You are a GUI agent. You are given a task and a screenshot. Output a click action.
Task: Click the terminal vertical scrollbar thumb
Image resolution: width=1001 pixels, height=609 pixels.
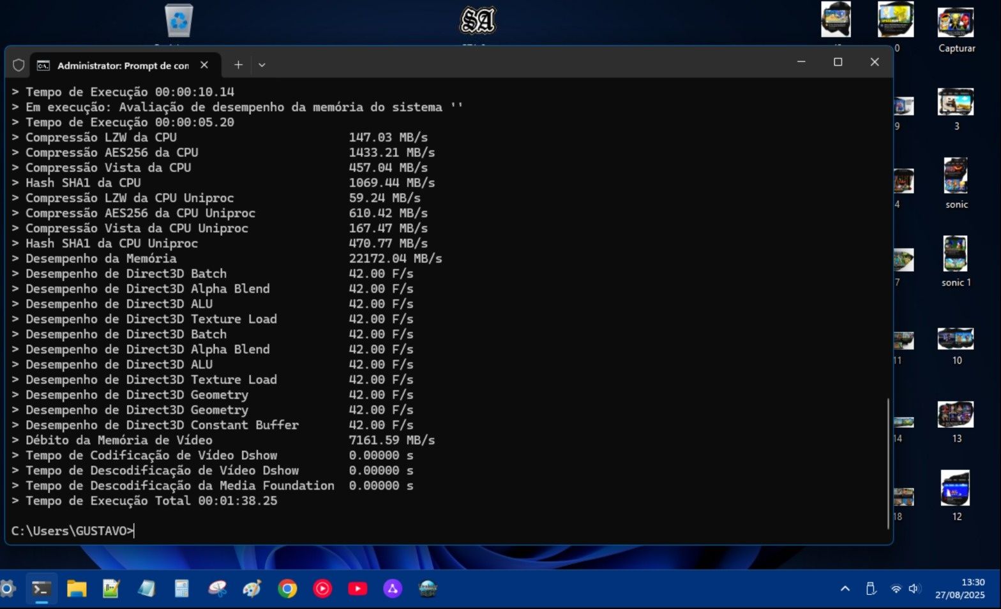[888, 464]
